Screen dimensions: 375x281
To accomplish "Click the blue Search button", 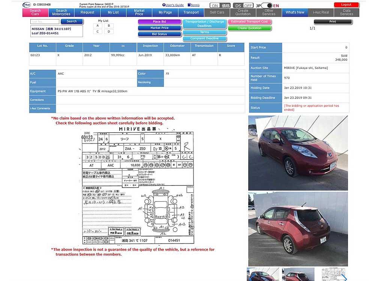I will (72, 21).
